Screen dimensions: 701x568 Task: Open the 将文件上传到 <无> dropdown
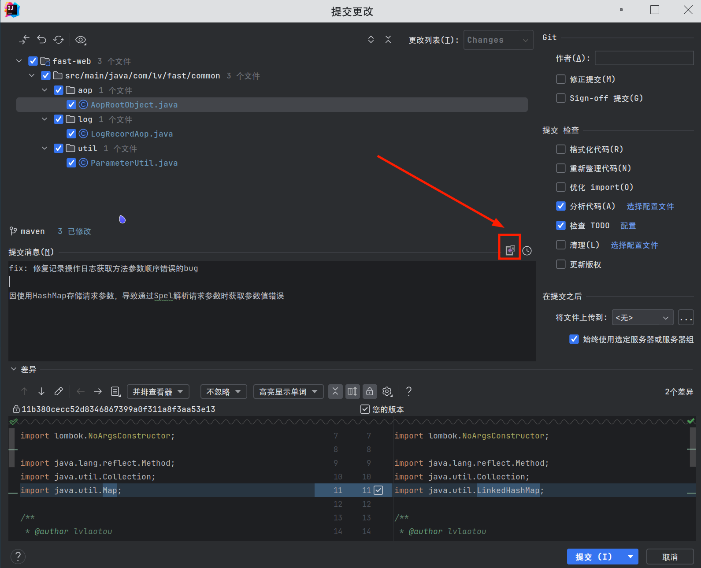(643, 318)
